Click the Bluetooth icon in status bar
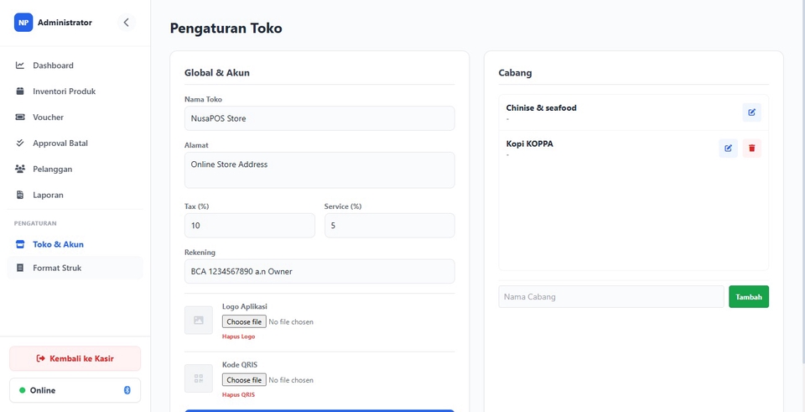 click(127, 390)
